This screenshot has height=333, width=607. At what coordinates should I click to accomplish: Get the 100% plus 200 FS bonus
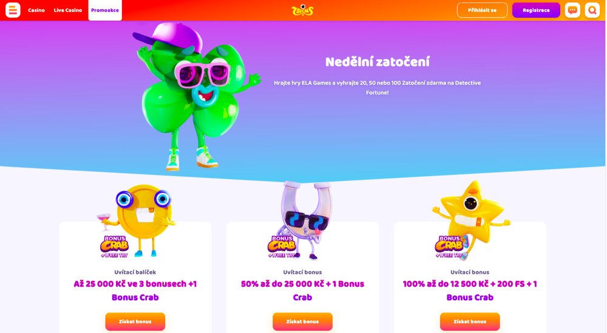[x=470, y=321]
